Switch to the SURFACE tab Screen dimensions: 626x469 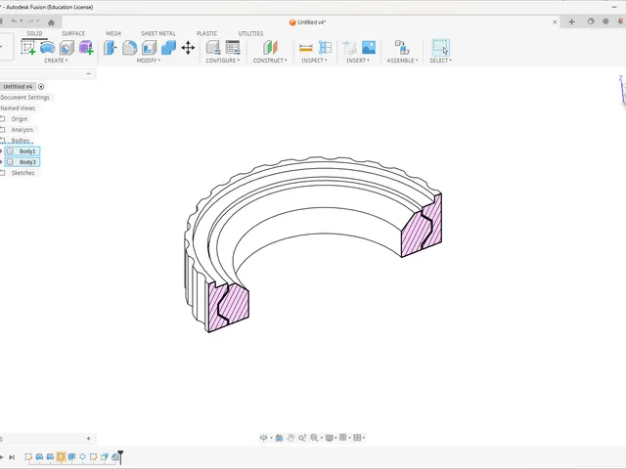pyautogui.click(x=73, y=33)
